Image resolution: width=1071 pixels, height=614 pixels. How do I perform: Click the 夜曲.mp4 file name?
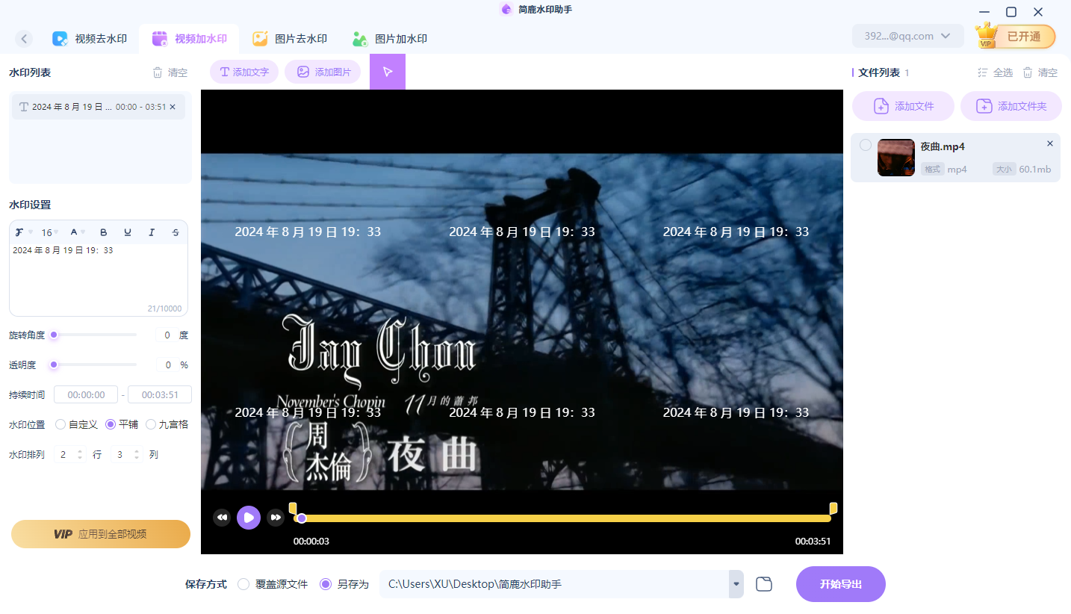(x=943, y=147)
